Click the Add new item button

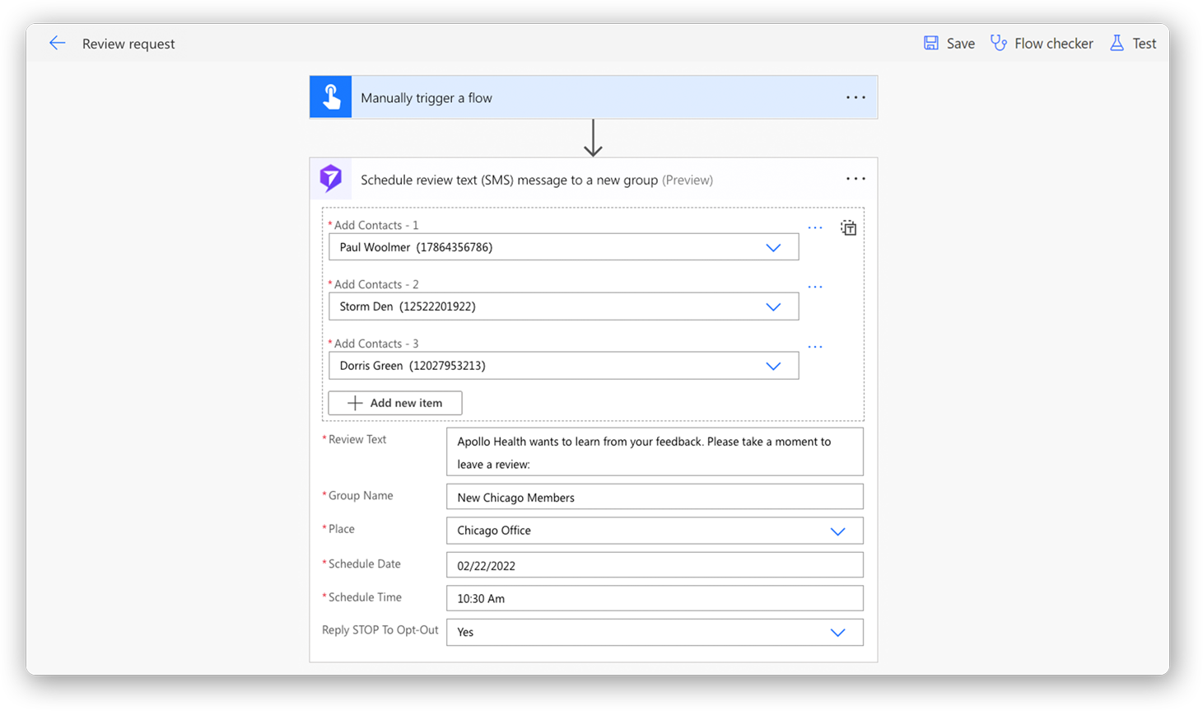pos(395,403)
